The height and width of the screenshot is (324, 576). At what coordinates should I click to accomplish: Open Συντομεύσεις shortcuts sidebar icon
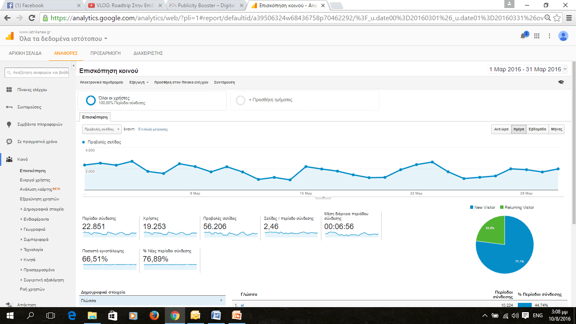(9, 107)
